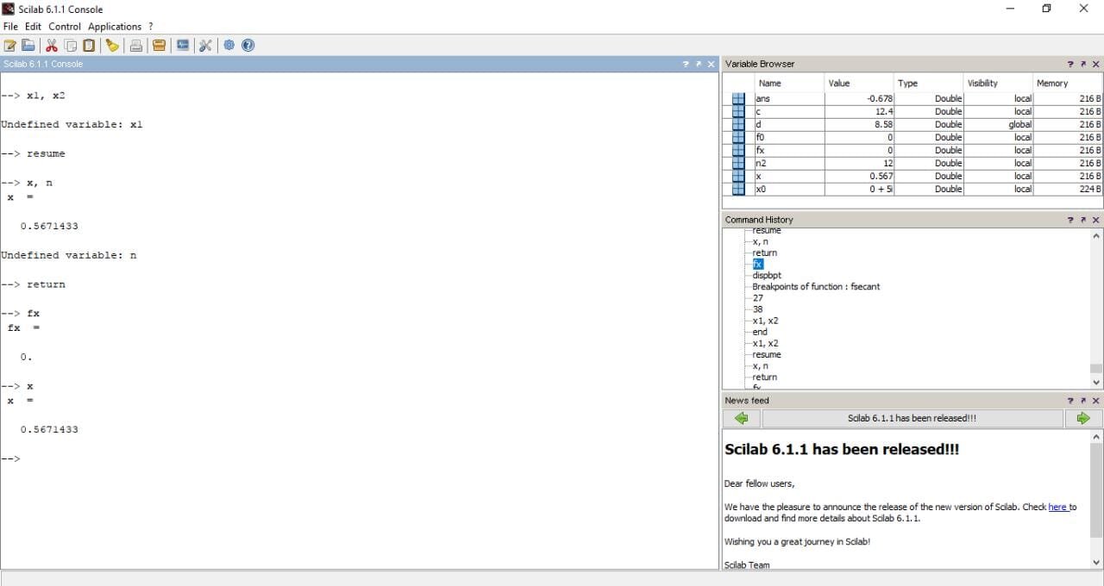Image resolution: width=1104 pixels, height=586 pixels.
Task: Sort variables by the Name column header
Action: [x=789, y=83]
